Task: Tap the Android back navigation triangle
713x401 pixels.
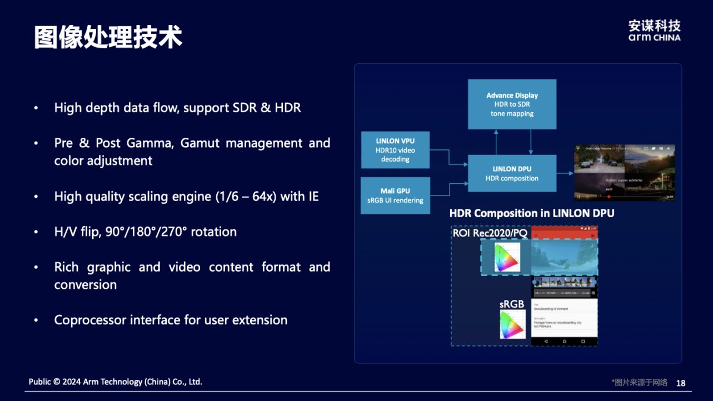Action: coord(546,341)
